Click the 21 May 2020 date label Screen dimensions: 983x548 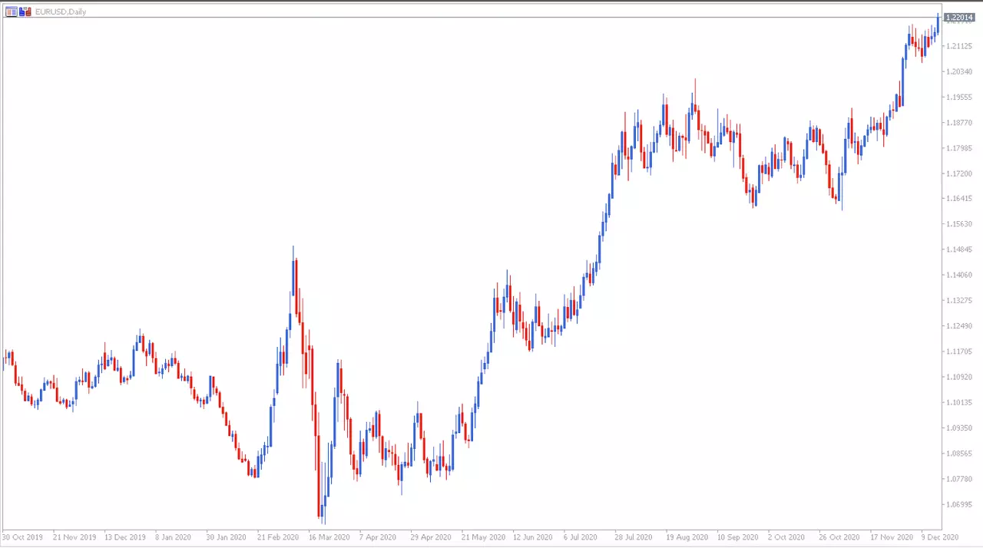(x=482, y=537)
